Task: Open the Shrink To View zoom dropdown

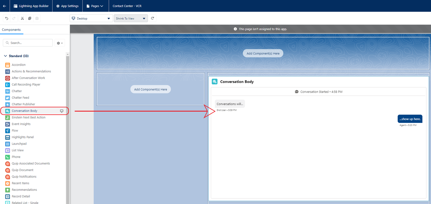Action: point(131,18)
